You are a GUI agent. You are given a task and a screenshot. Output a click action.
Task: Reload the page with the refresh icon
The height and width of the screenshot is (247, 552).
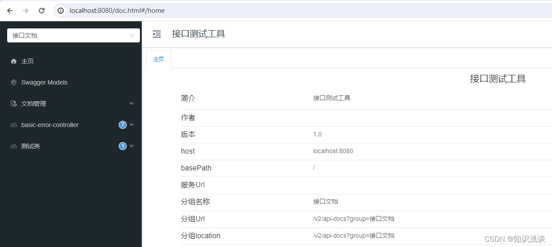(x=42, y=11)
